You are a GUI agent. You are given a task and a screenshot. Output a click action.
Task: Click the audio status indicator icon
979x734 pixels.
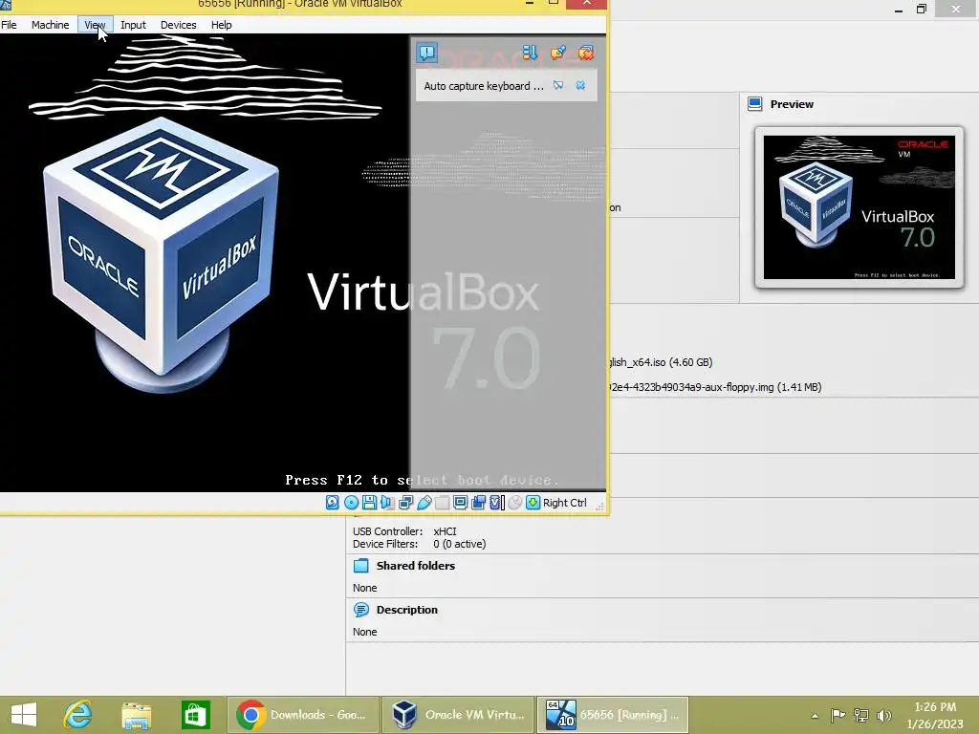[x=387, y=503]
